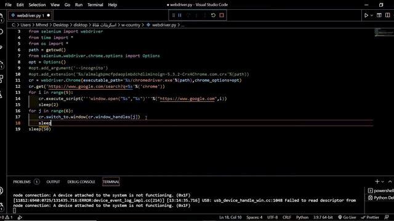Place cursor at end of line 19 sleep(50)
Screen dimensions: 394x221
click(x=51, y=129)
